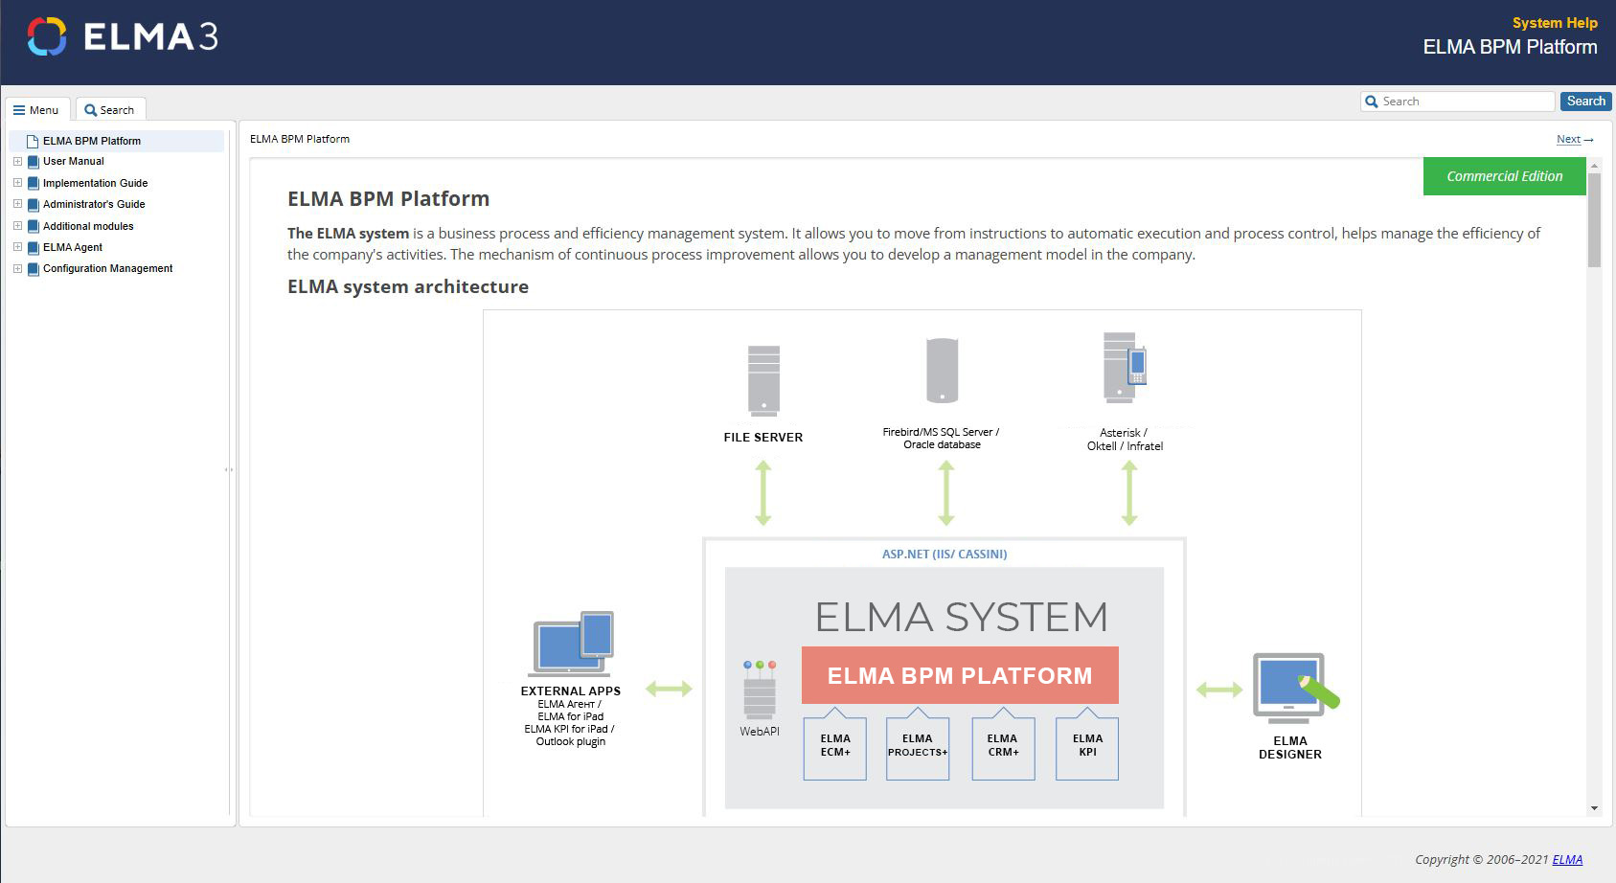Click the ELMA BPM Platform breadcrumb

(x=300, y=139)
